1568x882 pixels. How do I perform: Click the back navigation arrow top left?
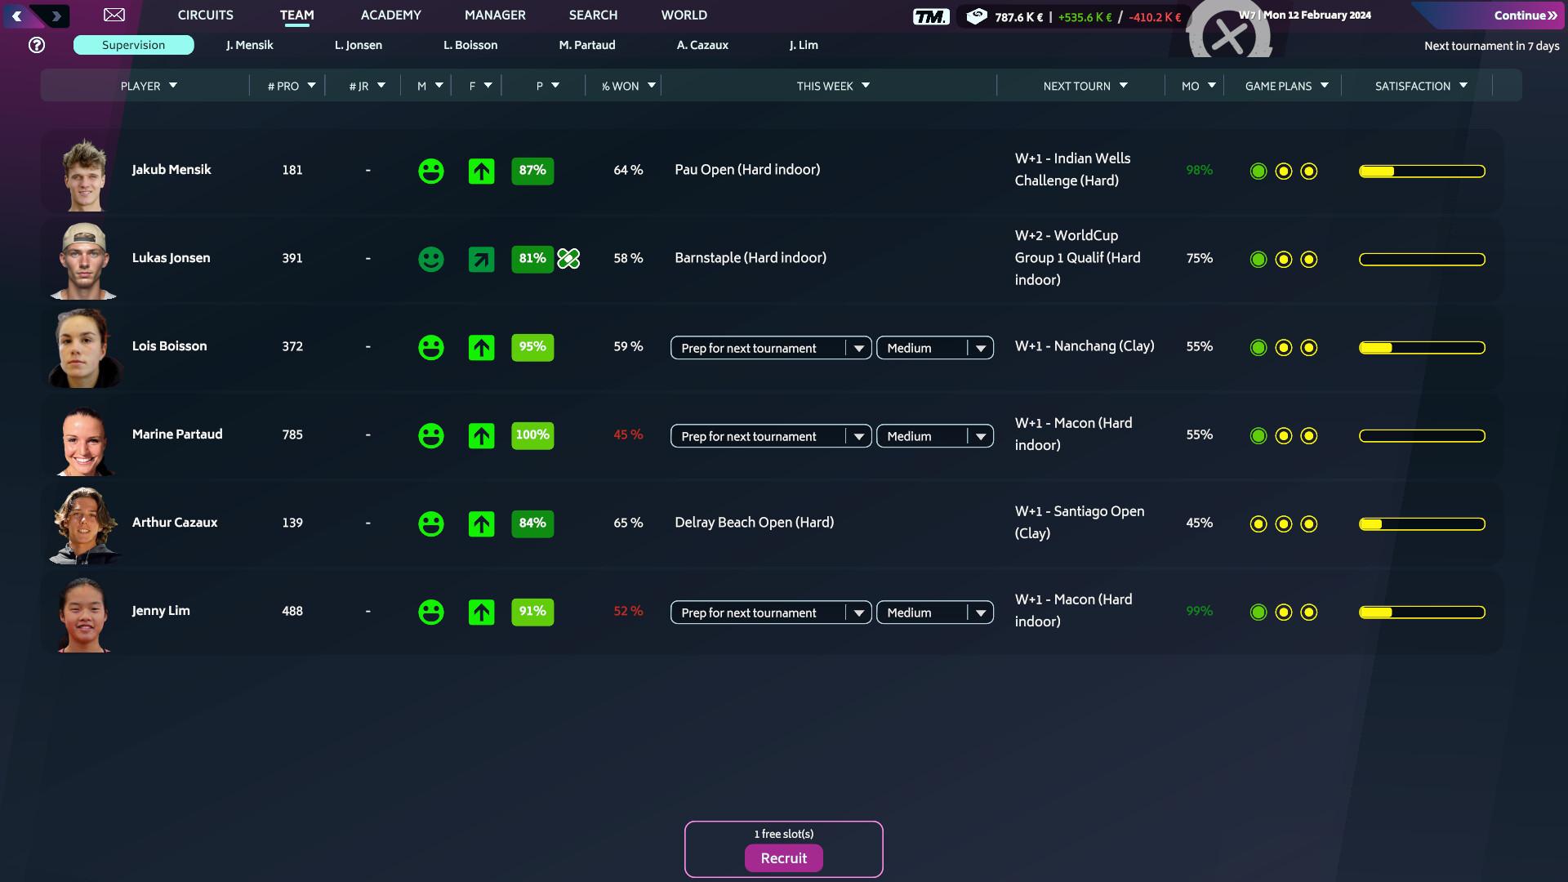tap(16, 14)
